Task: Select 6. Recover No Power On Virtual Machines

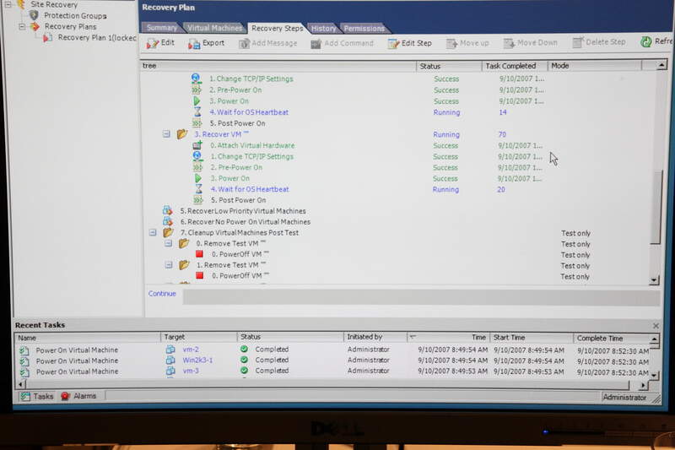Action: 246,222
